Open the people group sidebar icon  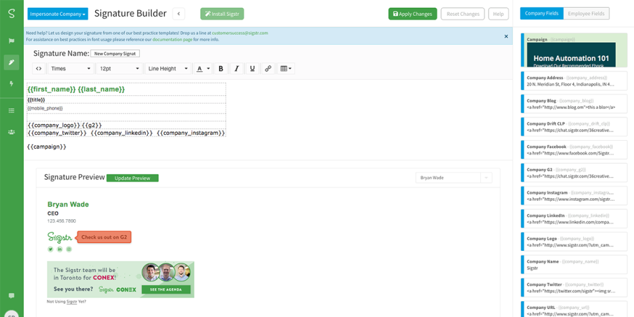tap(11, 132)
